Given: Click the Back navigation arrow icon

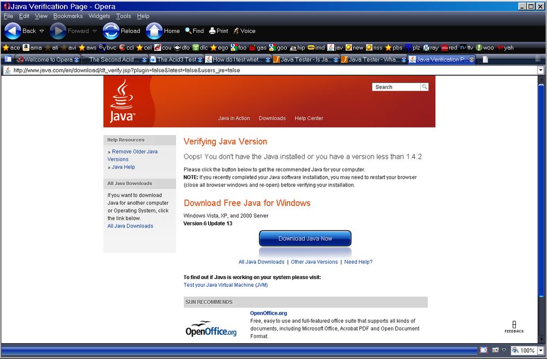Looking at the screenshot, I should pyautogui.click(x=13, y=31).
